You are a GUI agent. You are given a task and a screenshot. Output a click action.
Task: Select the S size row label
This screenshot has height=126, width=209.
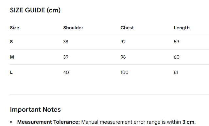pos(11,42)
